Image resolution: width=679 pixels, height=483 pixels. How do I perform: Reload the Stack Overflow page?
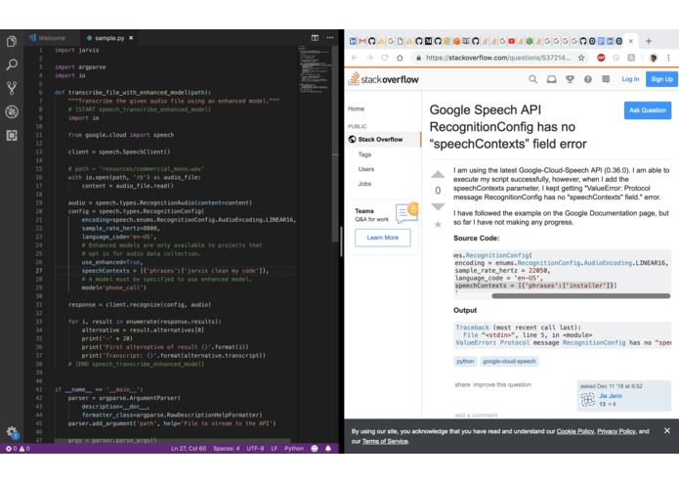coord(385,58)
